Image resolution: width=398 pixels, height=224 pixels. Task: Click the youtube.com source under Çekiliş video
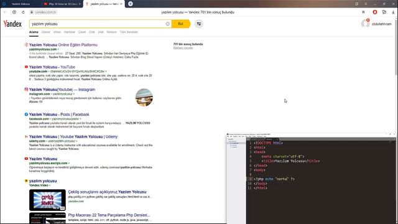click(x=76, y=201)
